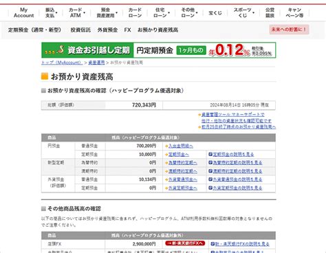Select the 投資信託 submenu item
The width and height of the screenshot is (326, 253).
[80, 30]
